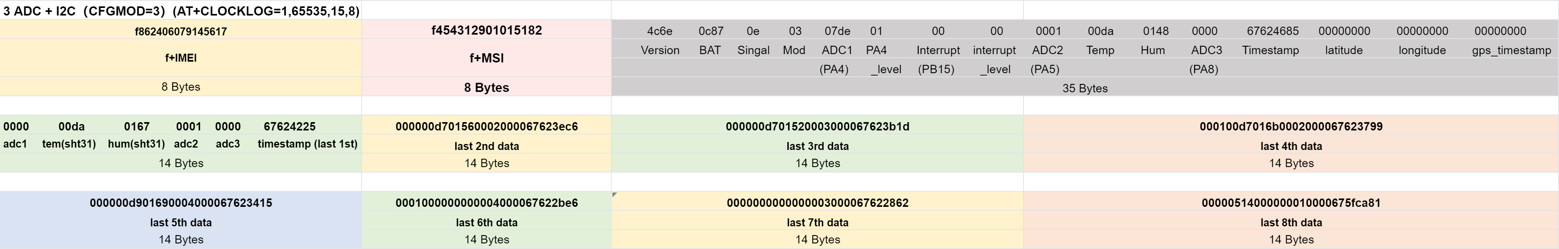The height and width of the screenshot is (249, 1559).
Task: Click the cell 'f454312901015182'
Action: pyautogui.click(x=486, y=30)
